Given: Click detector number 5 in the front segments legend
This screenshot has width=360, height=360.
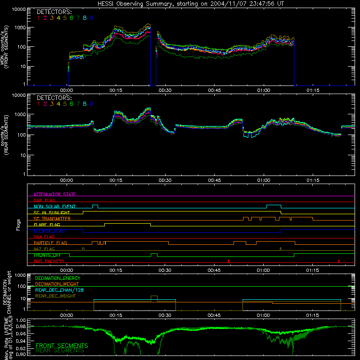Looking at the screenshot, I should point(65,18).
